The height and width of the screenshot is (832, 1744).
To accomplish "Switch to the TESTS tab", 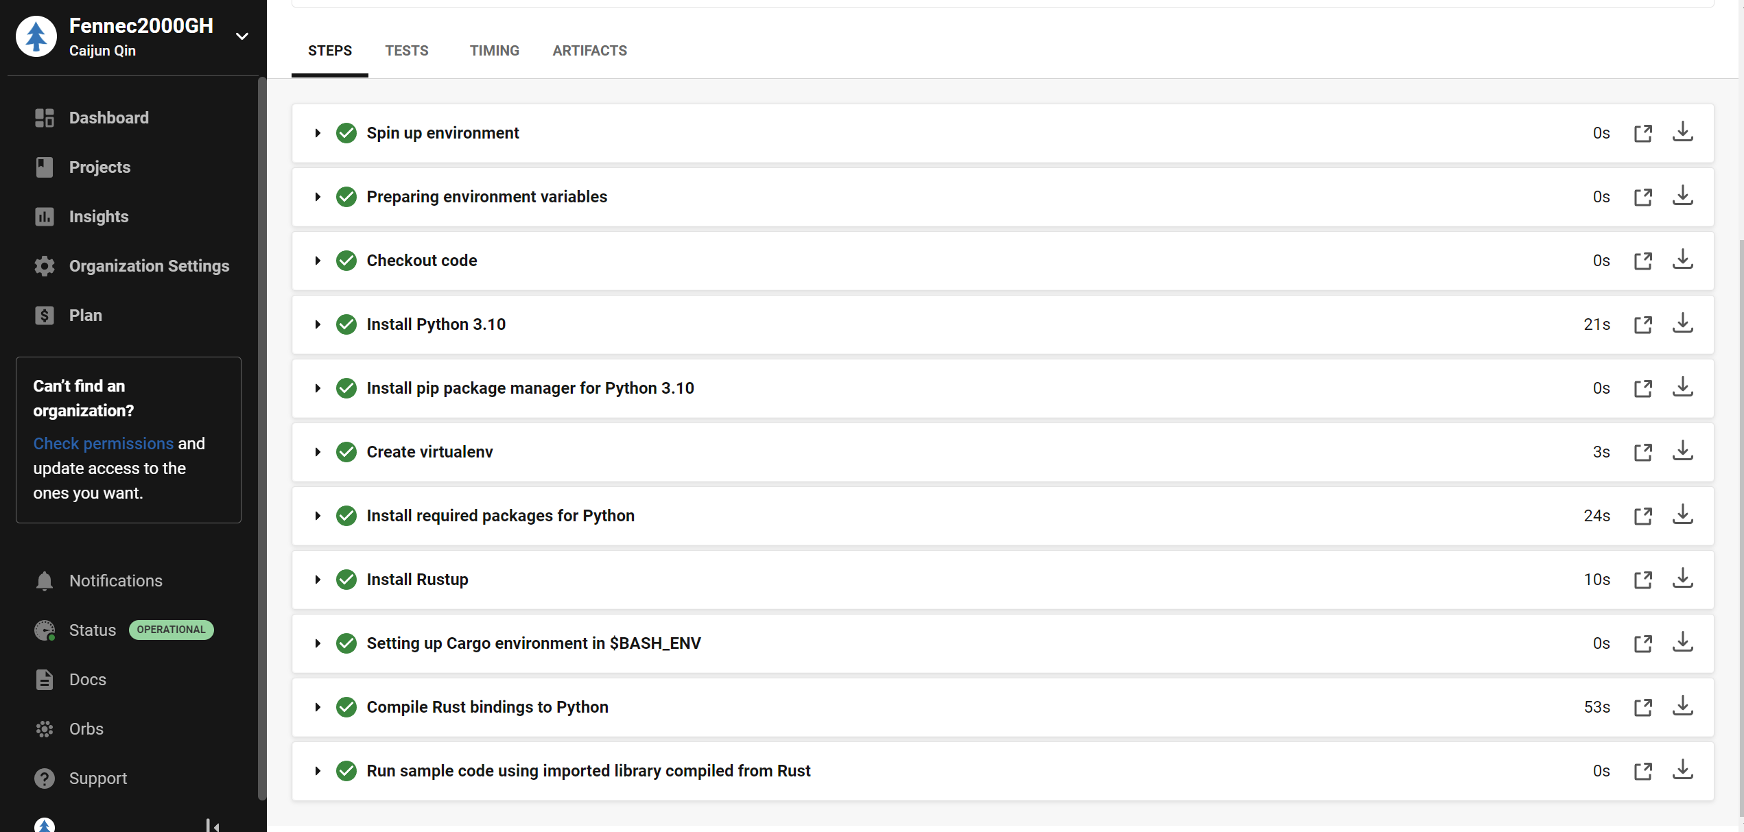I will point(406,51).
